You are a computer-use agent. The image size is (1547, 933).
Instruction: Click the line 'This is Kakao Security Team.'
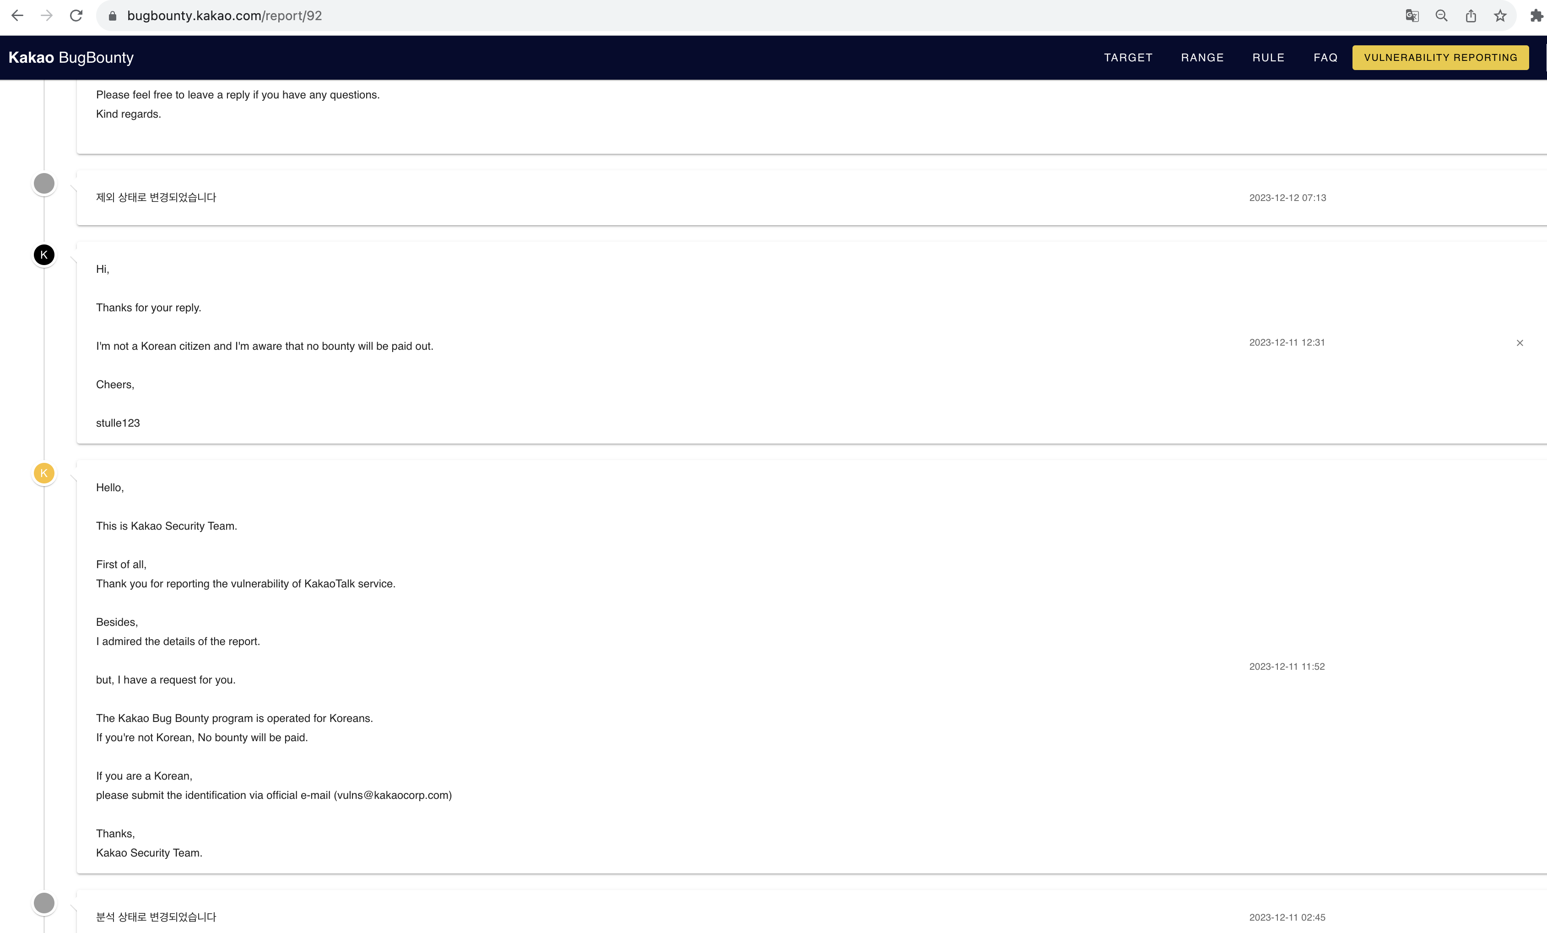tap(167, 526)
